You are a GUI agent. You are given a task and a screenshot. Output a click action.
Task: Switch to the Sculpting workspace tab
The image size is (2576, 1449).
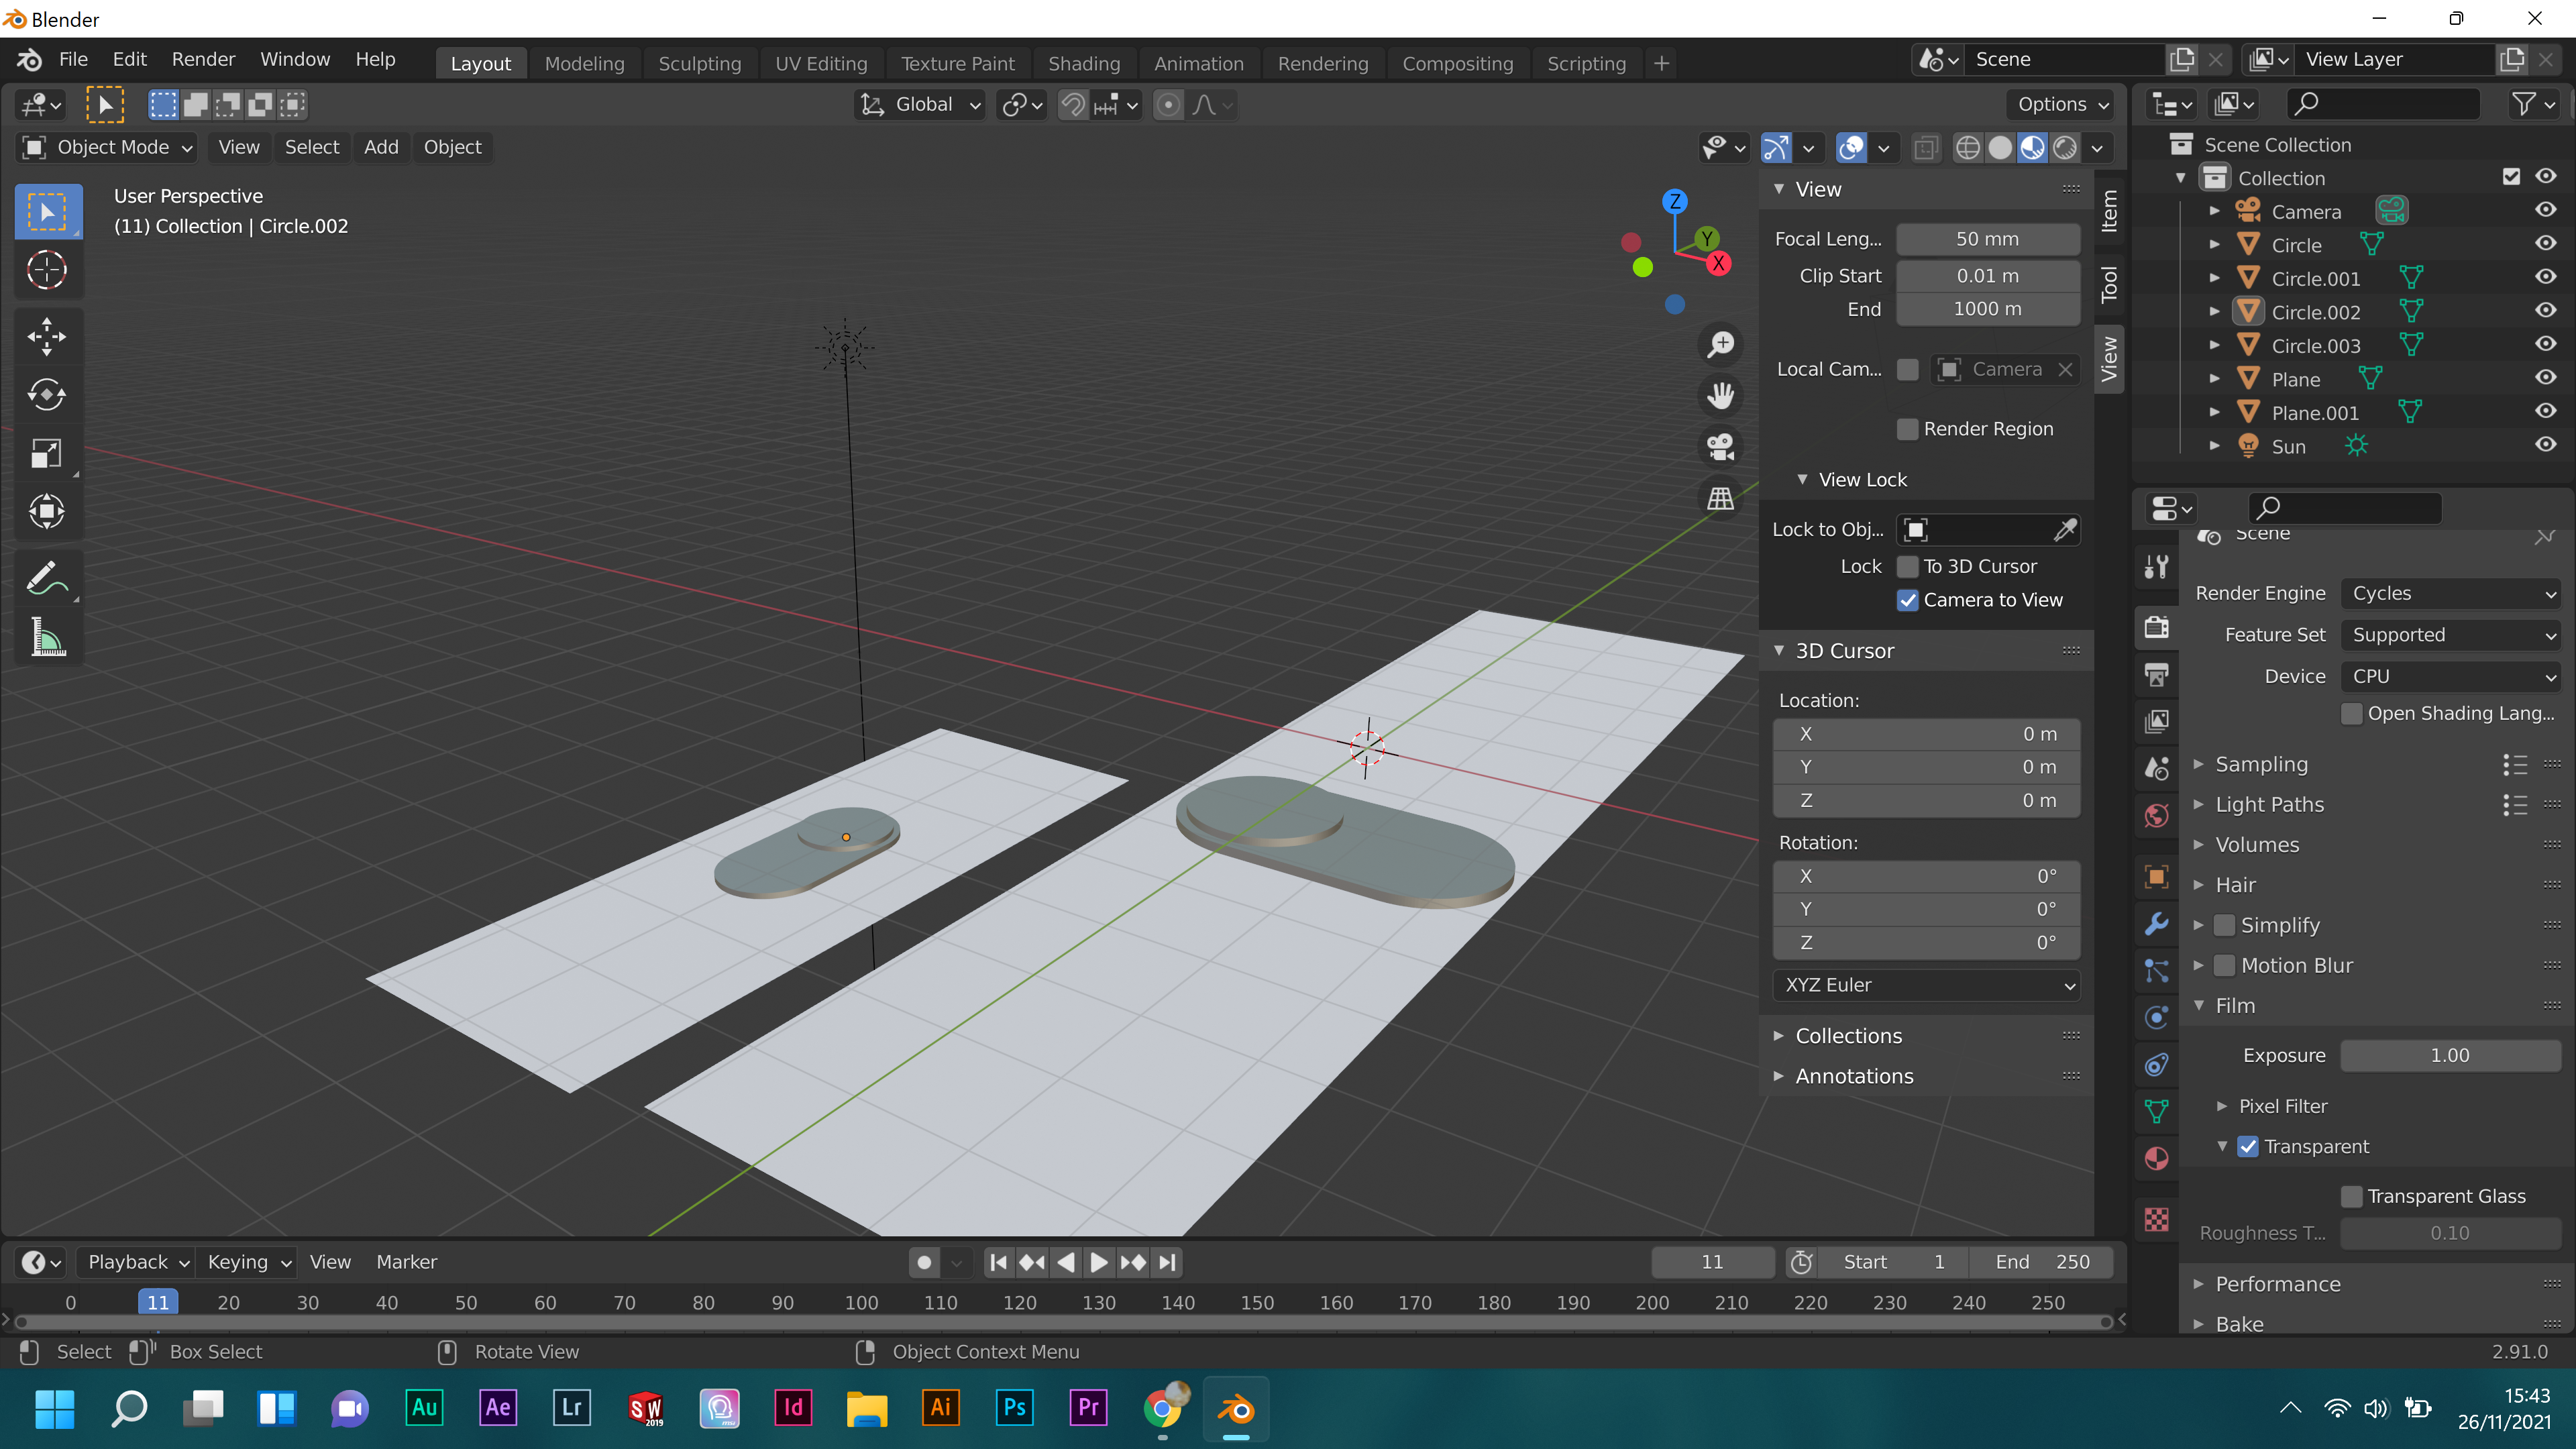pyautogui.click(x=699, y=64)
